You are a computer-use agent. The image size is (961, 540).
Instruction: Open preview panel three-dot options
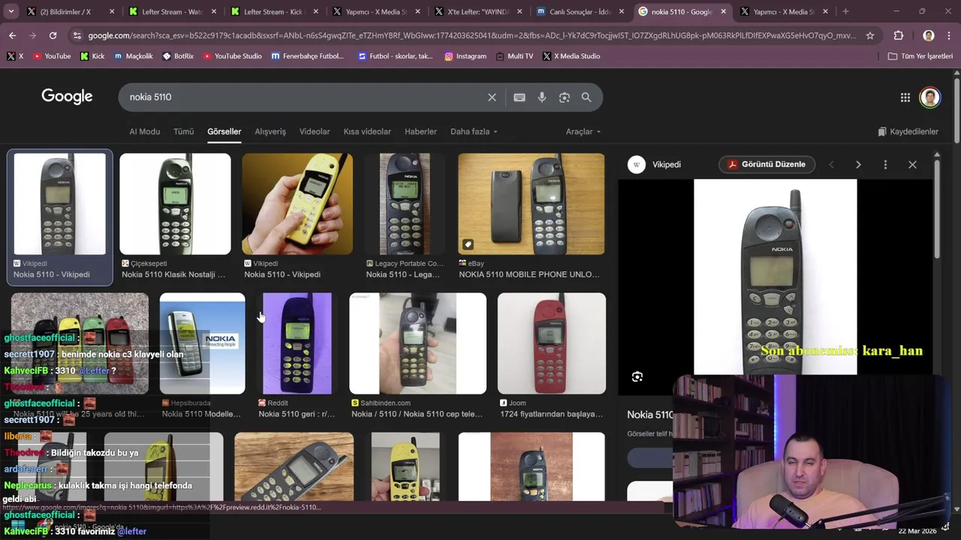(x=885, y=164)
